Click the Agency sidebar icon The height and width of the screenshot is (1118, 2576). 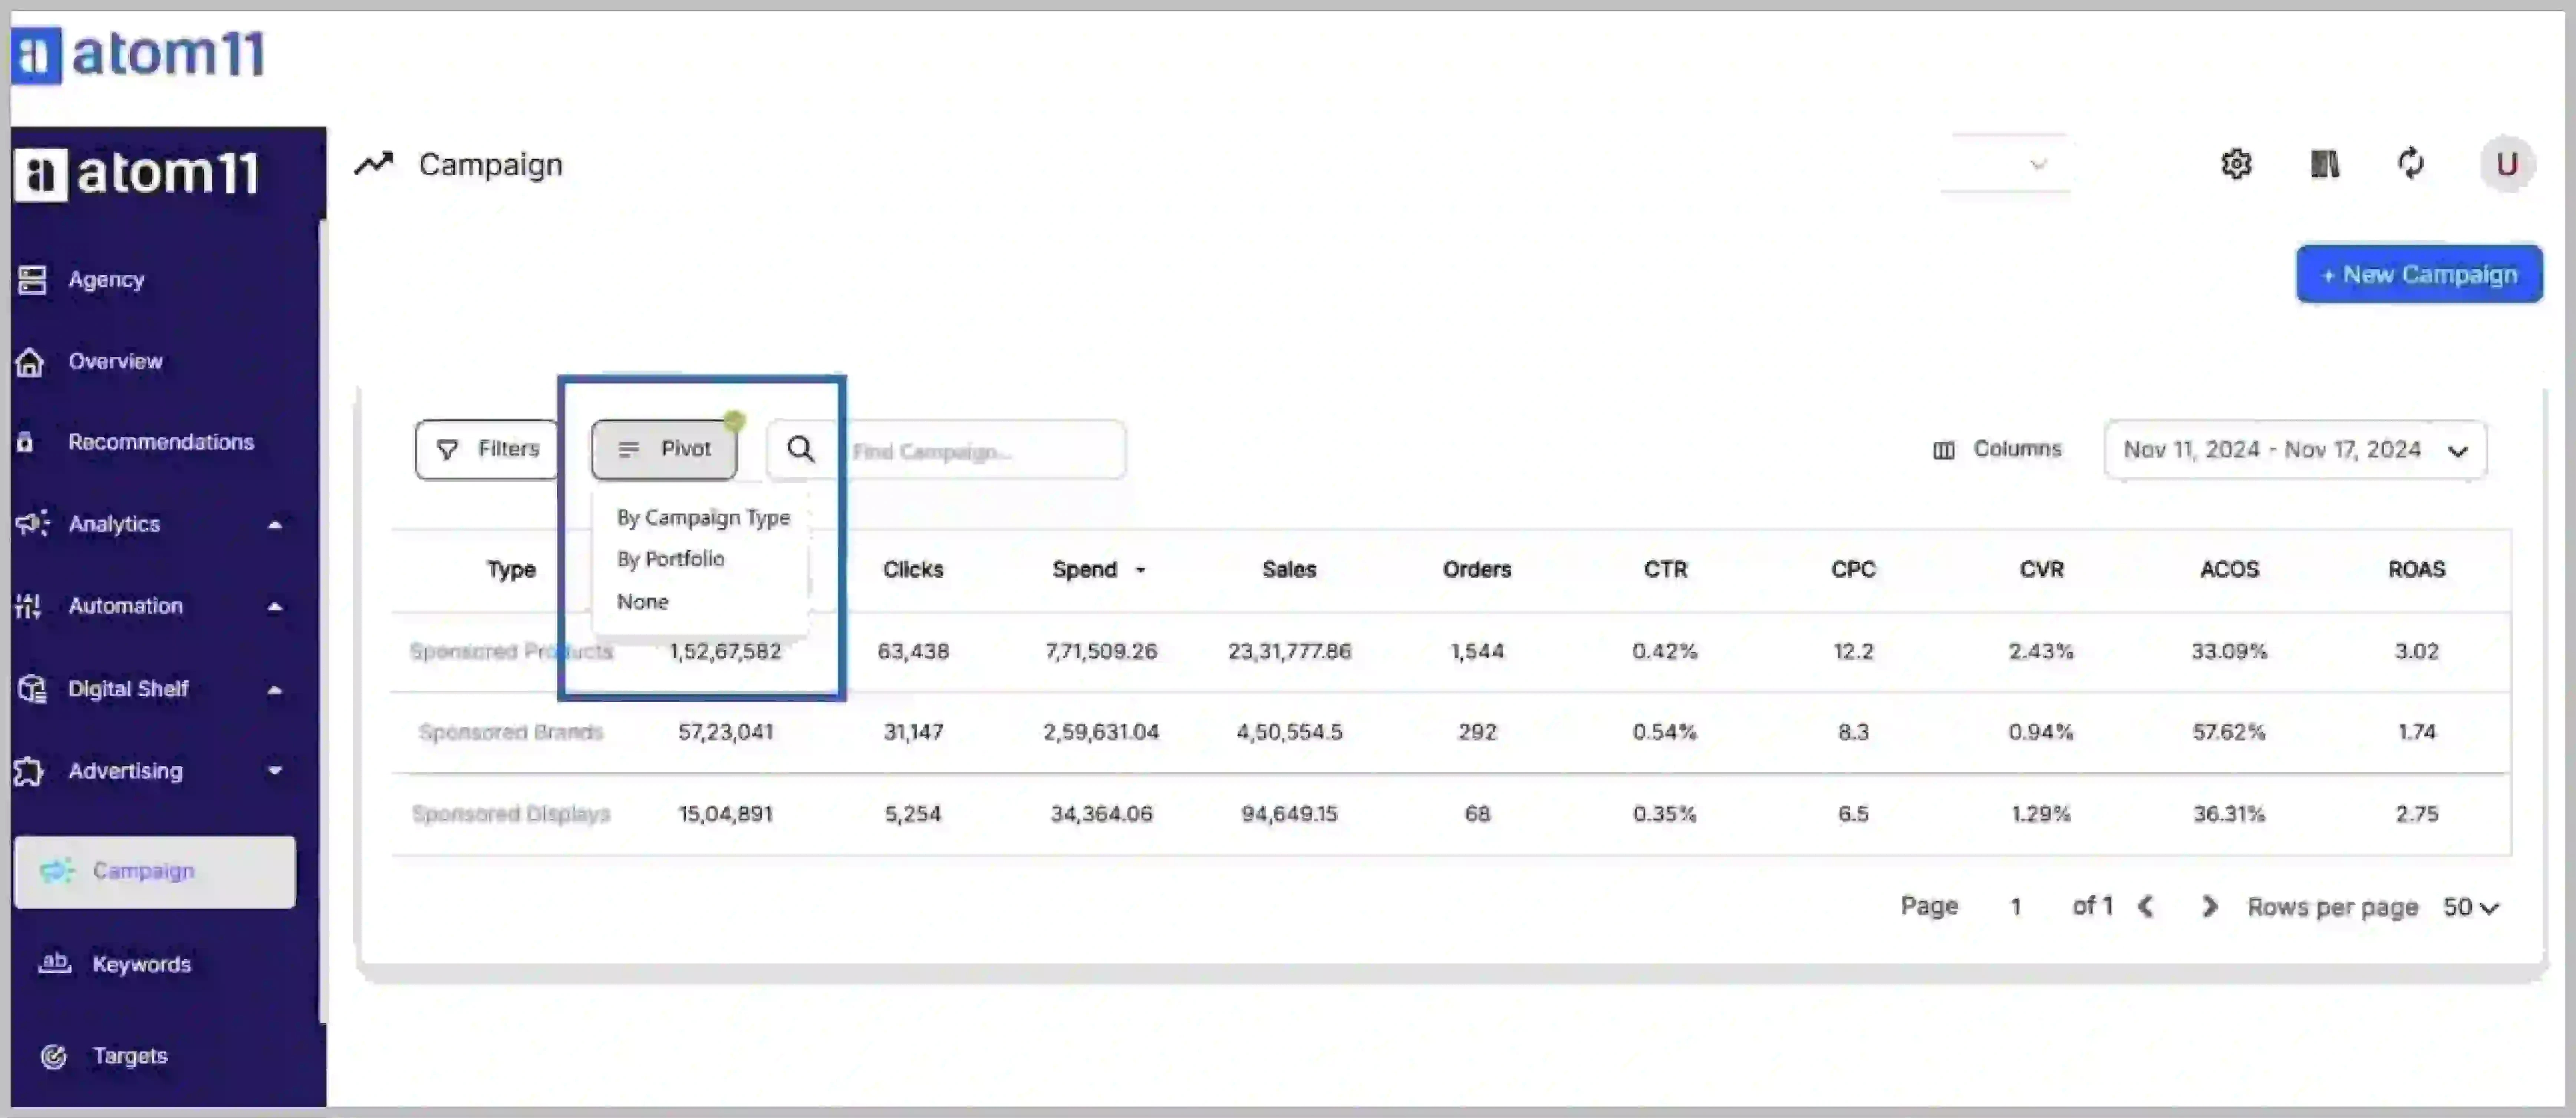[31, 281]
